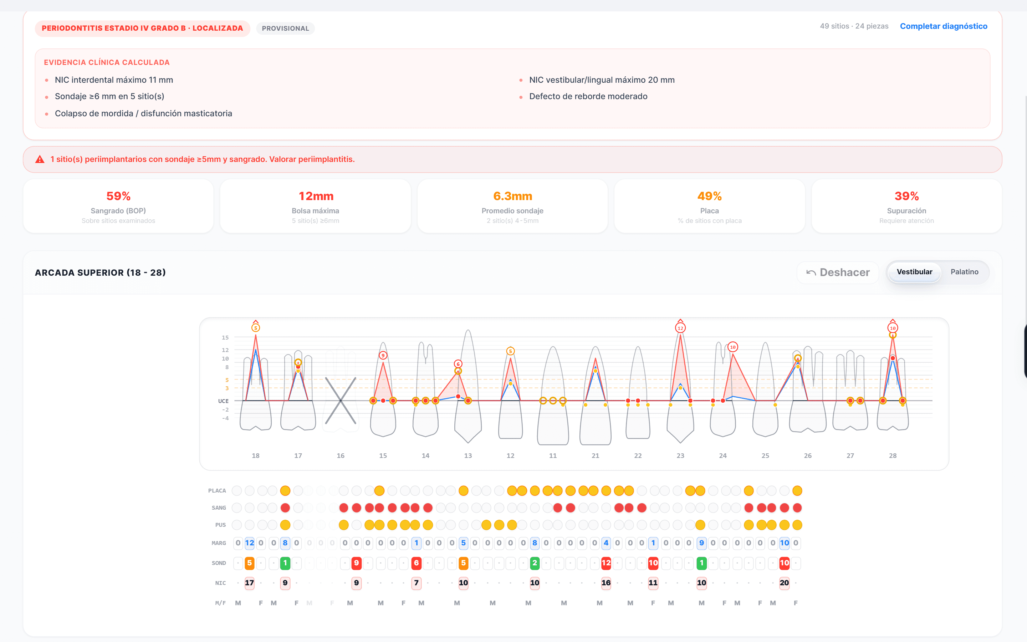Open the Completar diagnóstico link
The width and height of the screenshot is (1027, 642).
pos(944,26)
